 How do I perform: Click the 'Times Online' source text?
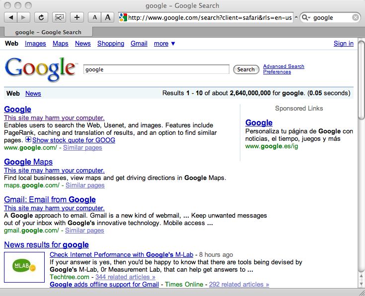tap(184, 285)
